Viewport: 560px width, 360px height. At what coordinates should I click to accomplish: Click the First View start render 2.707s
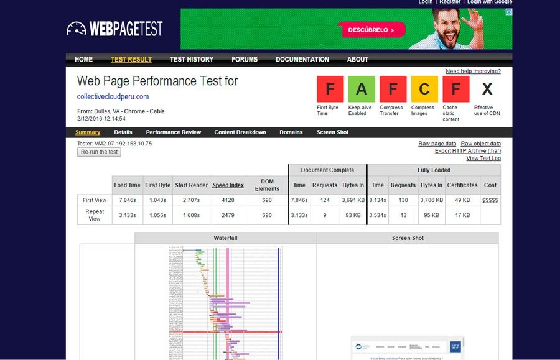pyautogui.click(x=192, y=200)
